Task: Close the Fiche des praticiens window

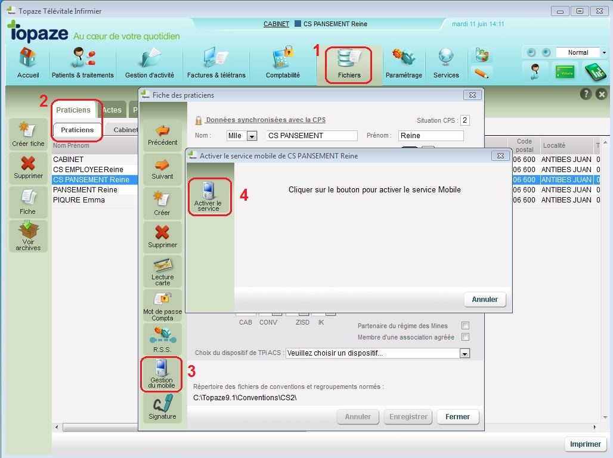Action: point(472,95)
